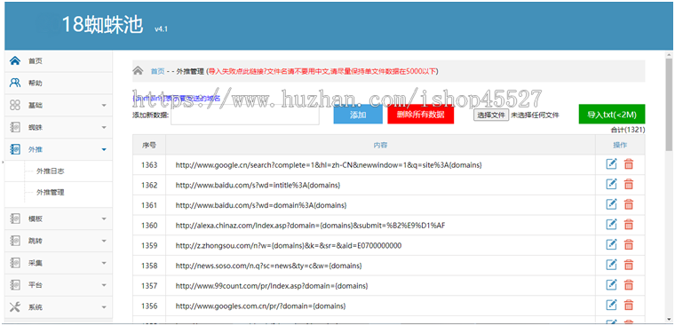The width and height of the screenshot is (675, 326).
Task: Edit row 1358 news.soso entry
Action: point(611,265)
